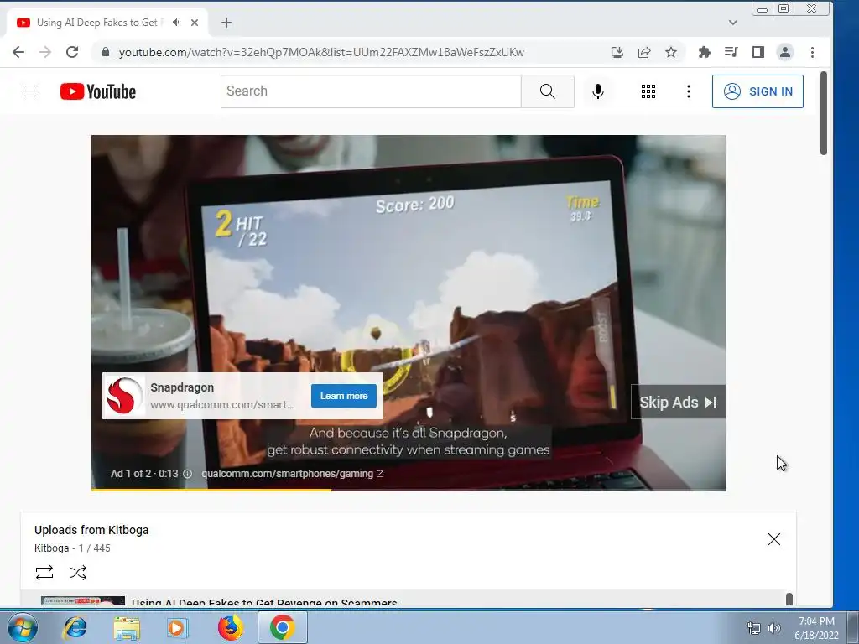
Task: Toggle shuffle playlist
Action: (78, 573)
